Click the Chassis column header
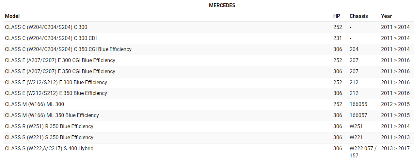 [358, 16]
